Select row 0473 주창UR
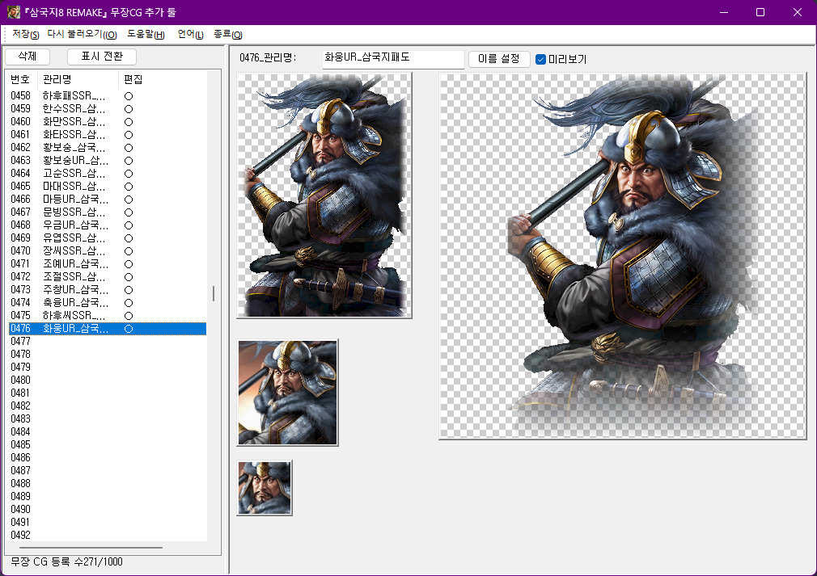The image size is (817, 576). pos(108,290)
